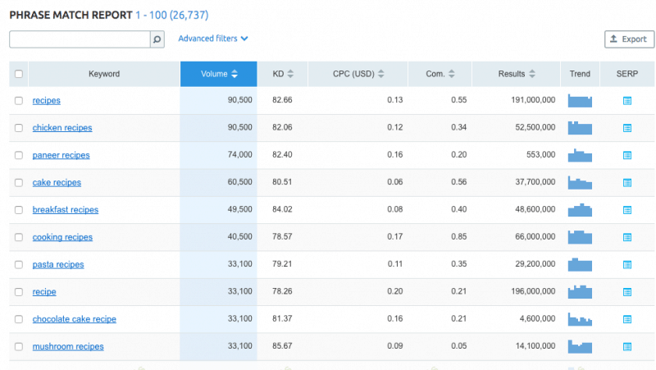Click the 191,000,000 results value
Viewport: 656px width, 370px height.
point(533,100)
